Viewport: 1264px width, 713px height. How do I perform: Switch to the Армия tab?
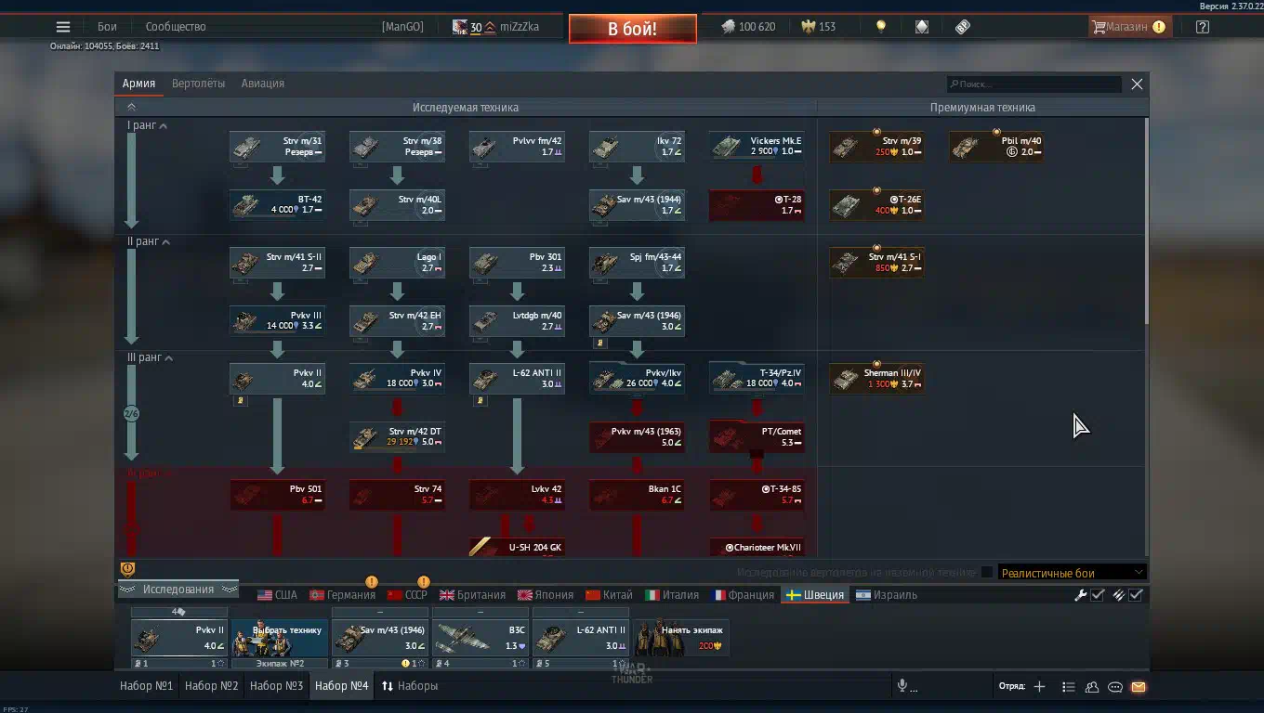pos(138,84)
